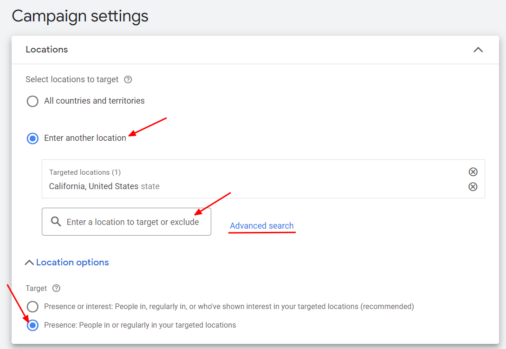
Task: Collapse Location options using its chevron arrow
Action: 29,263
